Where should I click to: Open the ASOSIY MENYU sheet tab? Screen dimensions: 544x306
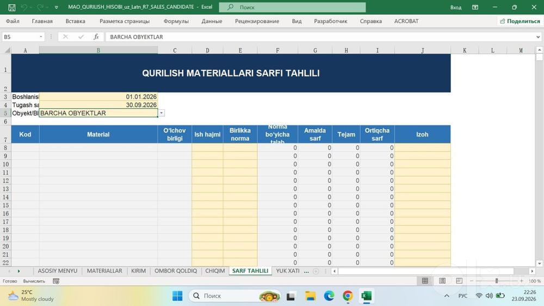58,271
